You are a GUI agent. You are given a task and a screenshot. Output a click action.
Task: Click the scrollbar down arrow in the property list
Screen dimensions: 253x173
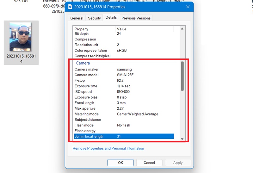(182, 139)
